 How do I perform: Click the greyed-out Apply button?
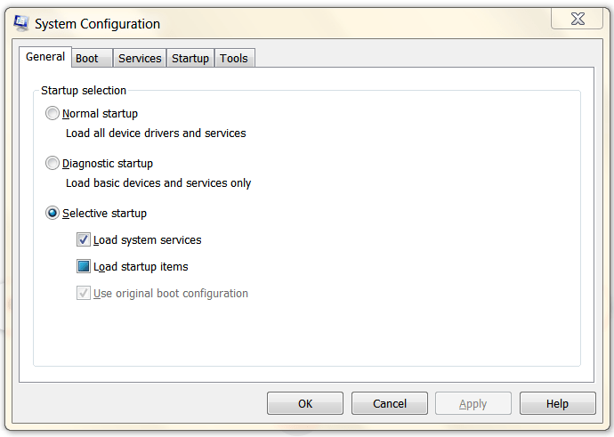(473, 403)
